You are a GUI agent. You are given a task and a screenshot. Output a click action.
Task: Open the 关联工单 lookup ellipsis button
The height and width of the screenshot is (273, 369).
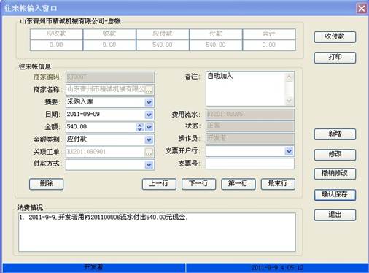coord(149,153)
